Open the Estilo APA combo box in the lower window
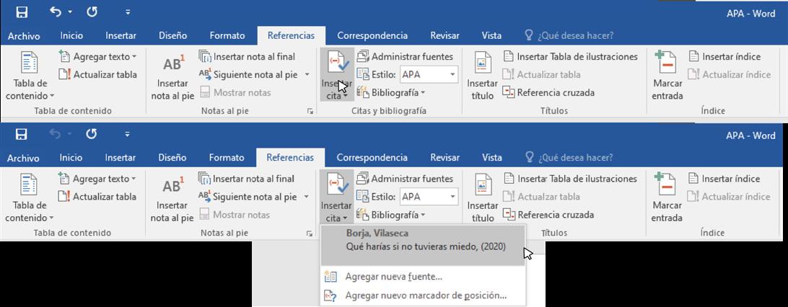 coord(429,197)
